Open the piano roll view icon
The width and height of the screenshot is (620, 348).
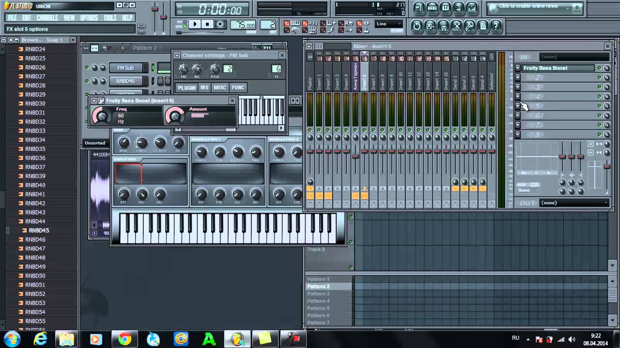pos(446,8)
